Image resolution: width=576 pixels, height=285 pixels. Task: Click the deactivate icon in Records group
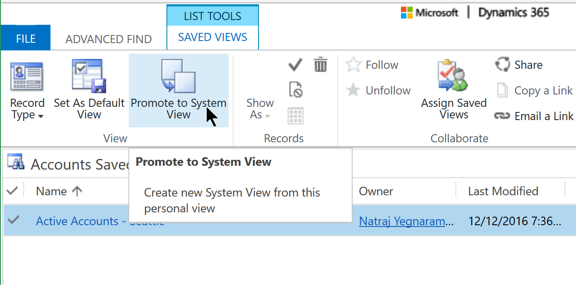point(296,90)
